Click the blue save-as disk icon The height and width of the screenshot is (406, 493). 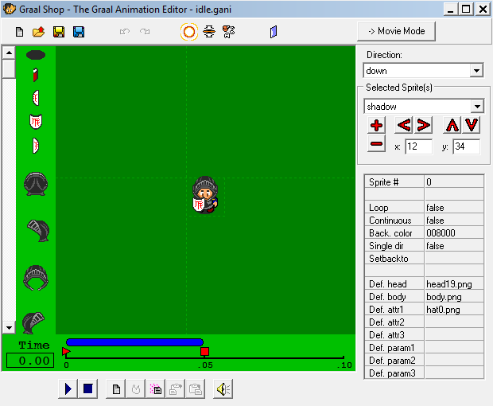pyautogui.click(x=79, y=32)
